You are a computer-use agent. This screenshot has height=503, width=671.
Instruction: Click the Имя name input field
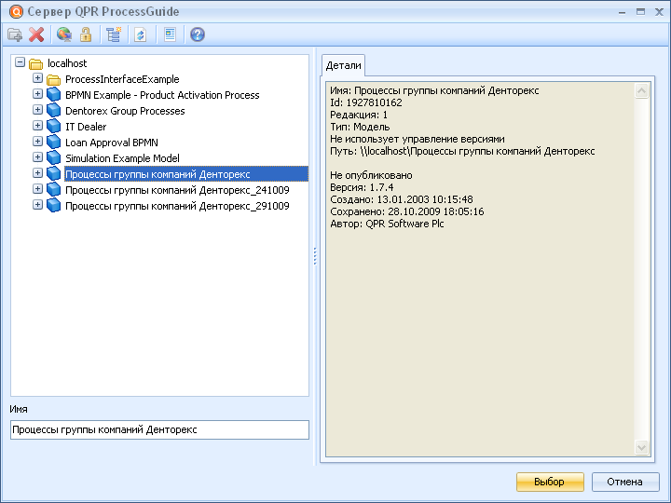(159, 429)
